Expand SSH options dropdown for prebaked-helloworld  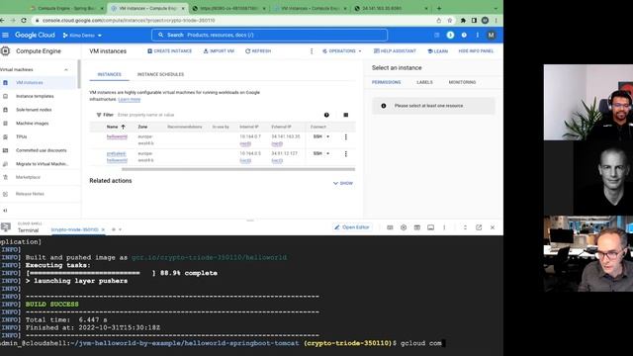click(327, 154)
